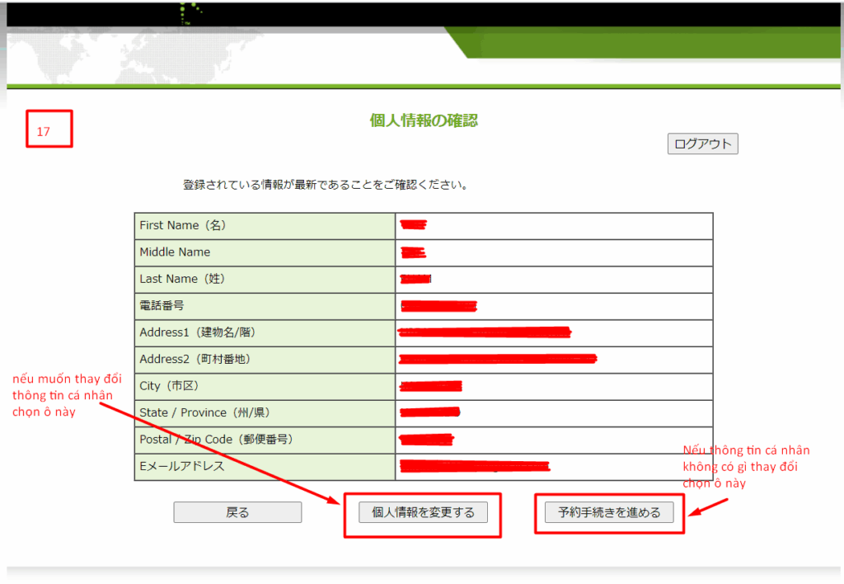844x584 pixels.
Task: Select the Address2（町村番地） label cell
Action: tap(265, 360)
